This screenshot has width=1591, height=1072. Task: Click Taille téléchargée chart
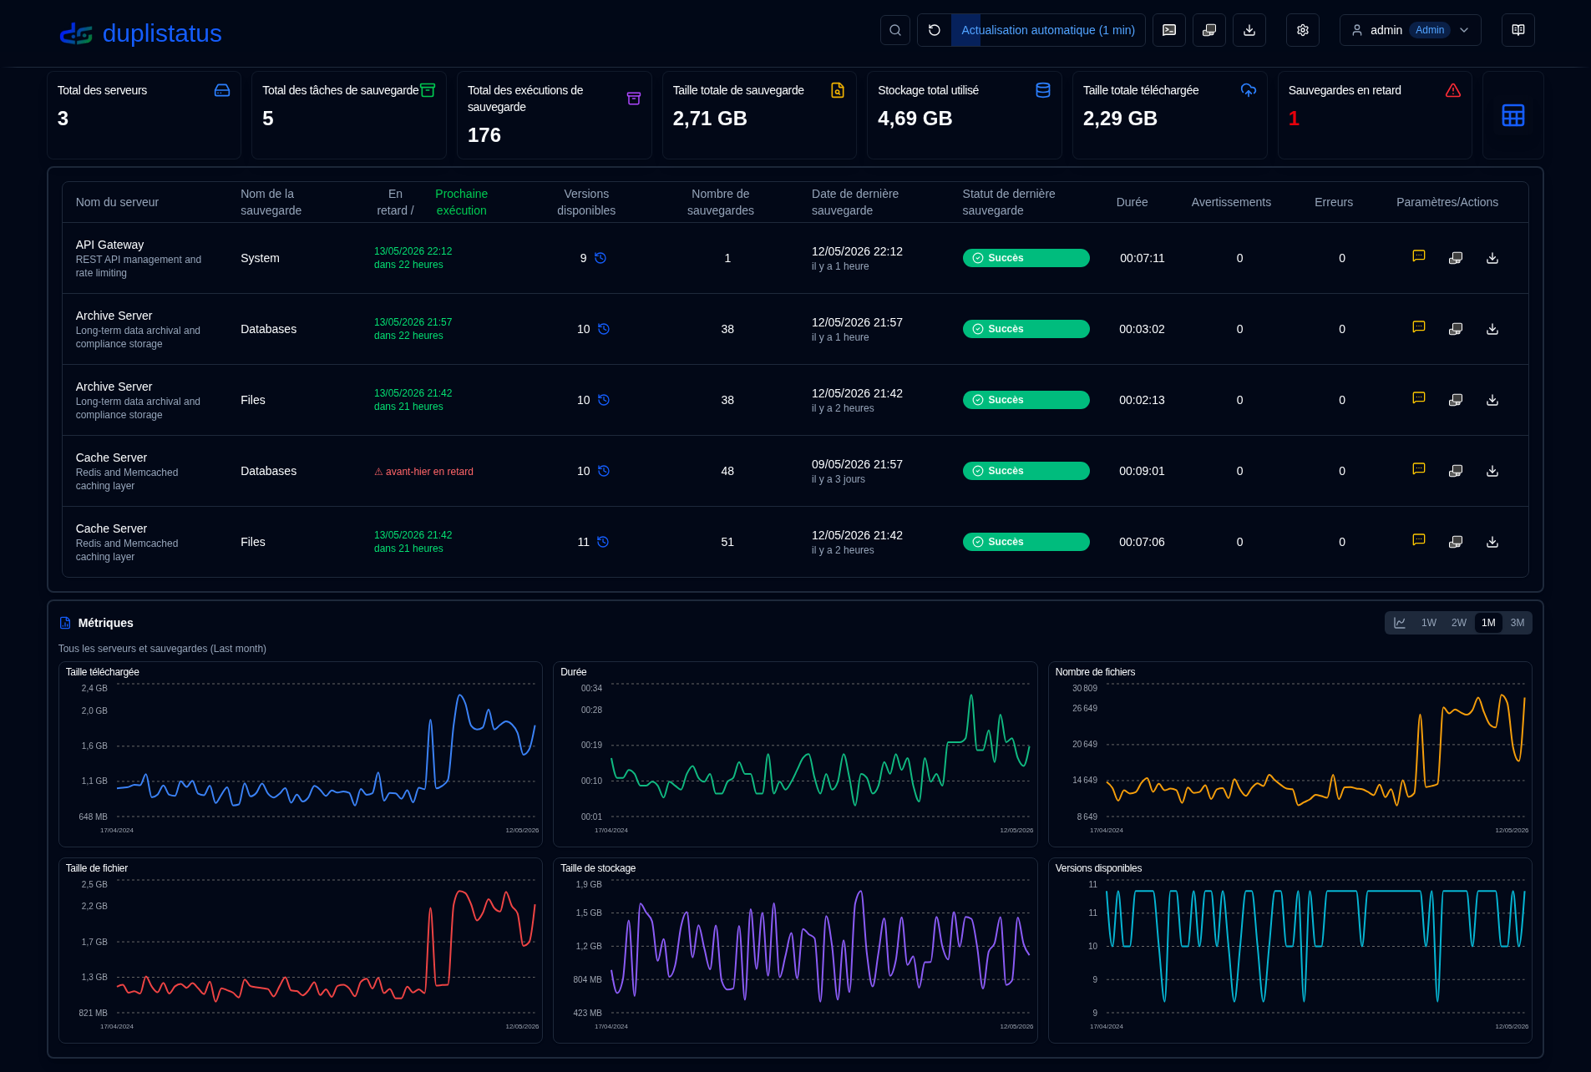301,754
